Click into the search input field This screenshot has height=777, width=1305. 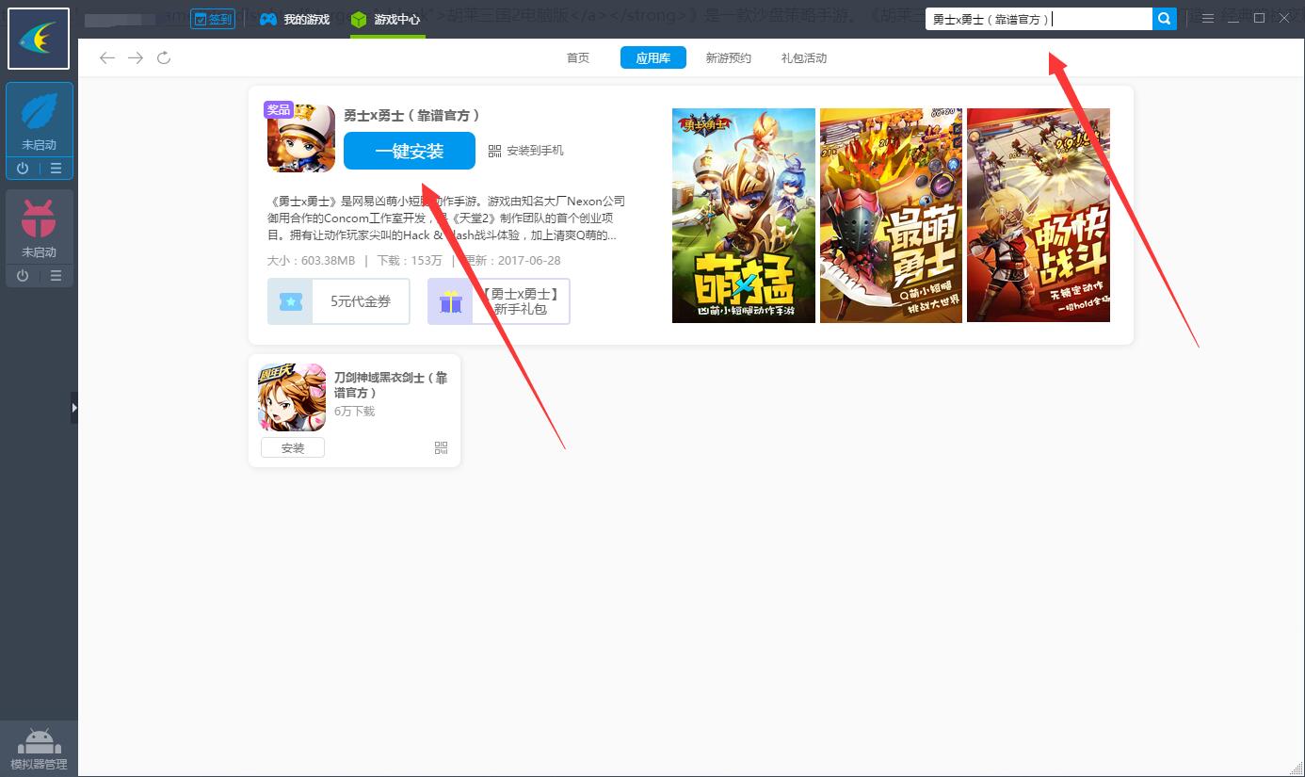1039,19
